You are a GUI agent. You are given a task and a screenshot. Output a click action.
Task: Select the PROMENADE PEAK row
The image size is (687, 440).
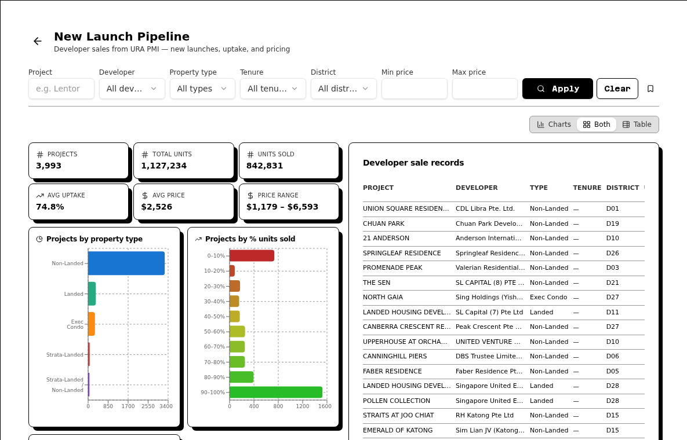[x=504, y=268]
